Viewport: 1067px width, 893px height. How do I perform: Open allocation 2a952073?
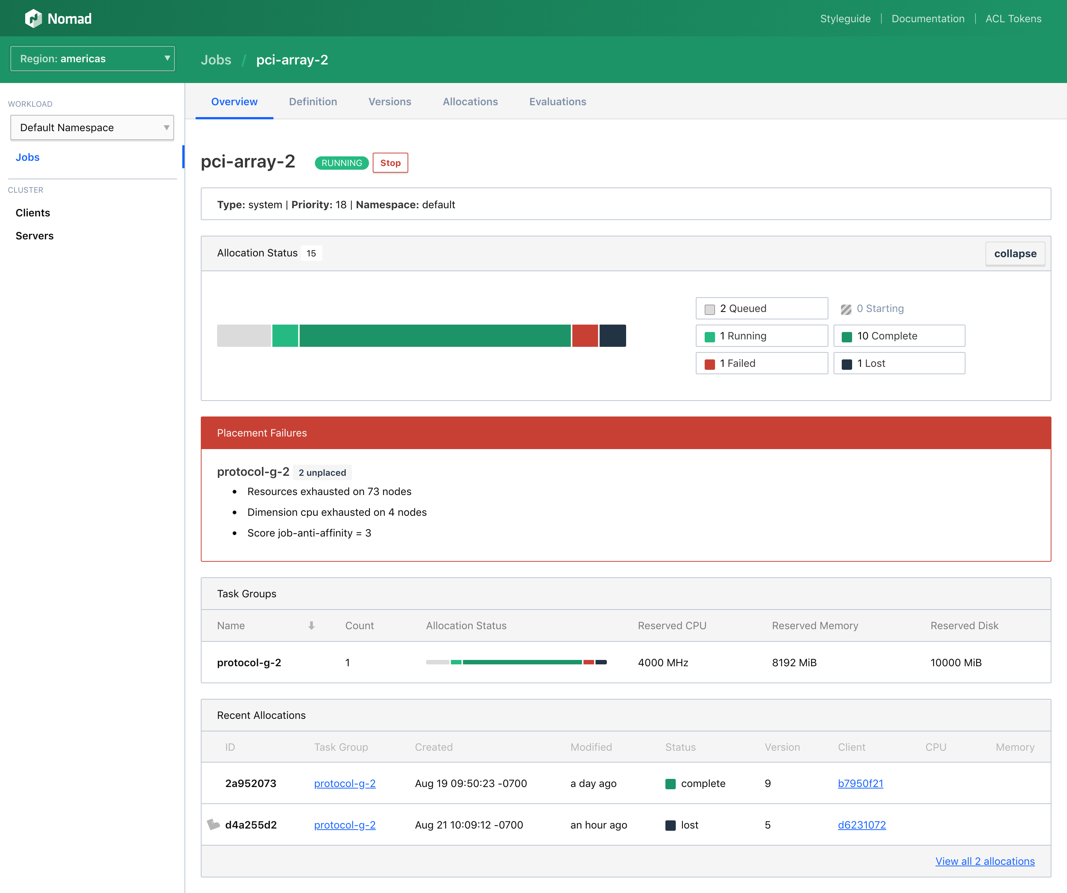pyautogui.click(x=250, y=783)
